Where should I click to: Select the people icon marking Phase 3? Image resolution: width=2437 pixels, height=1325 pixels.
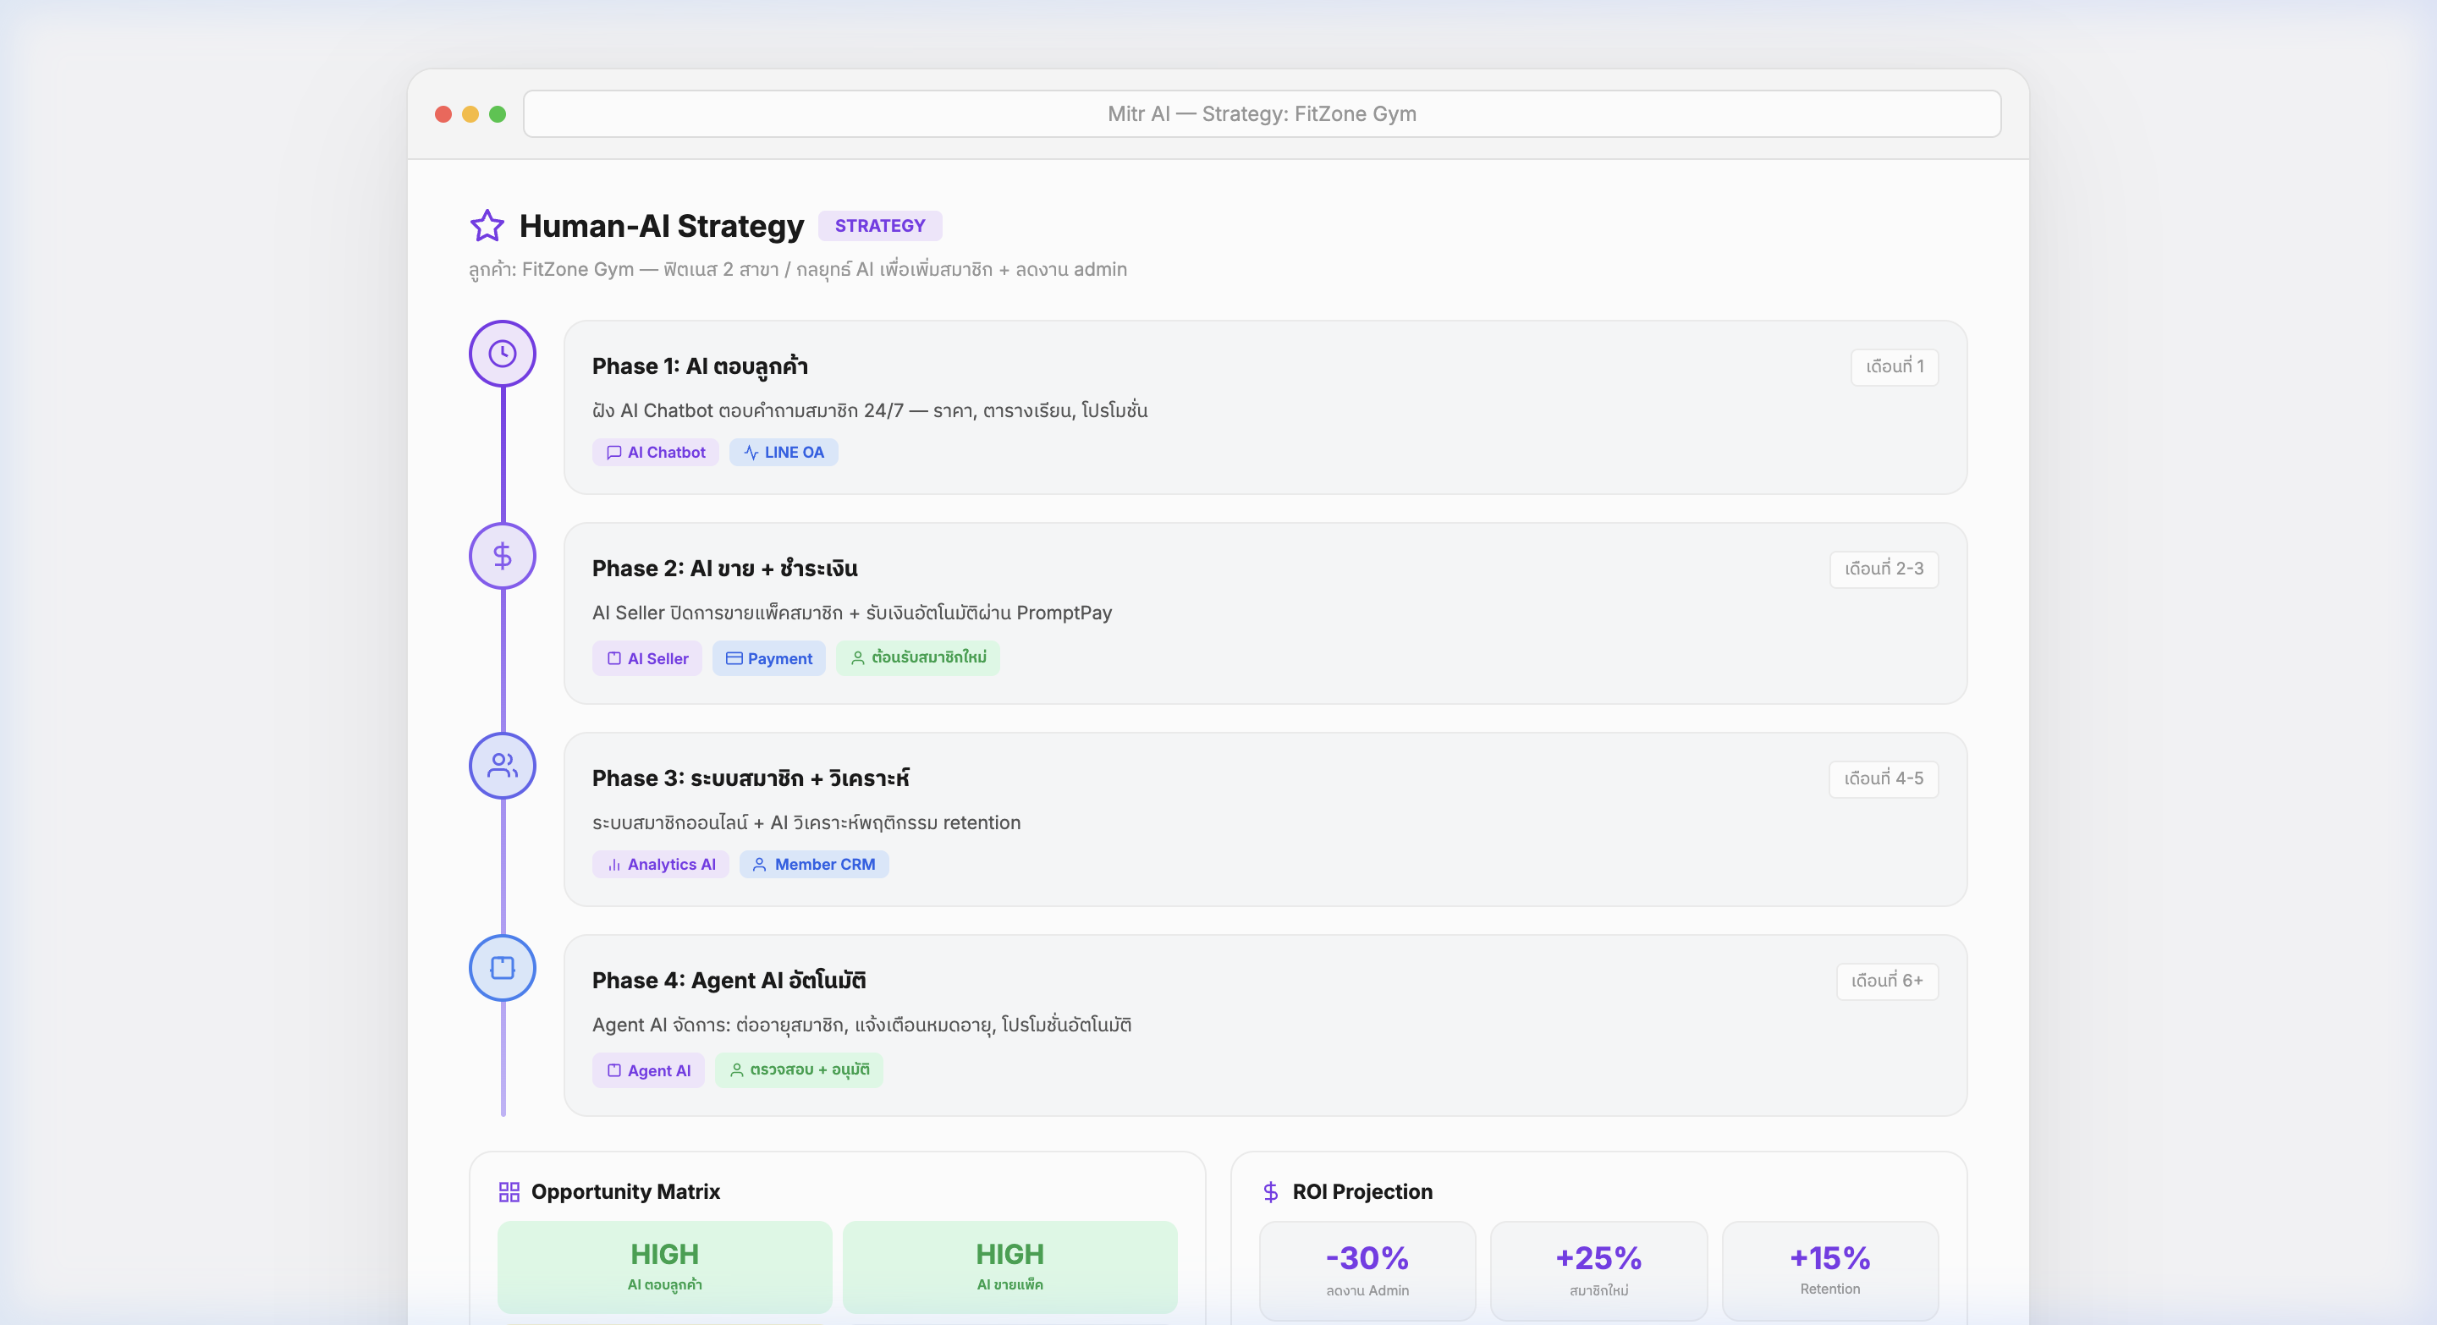pyautogui.click(x=502, y=766)
